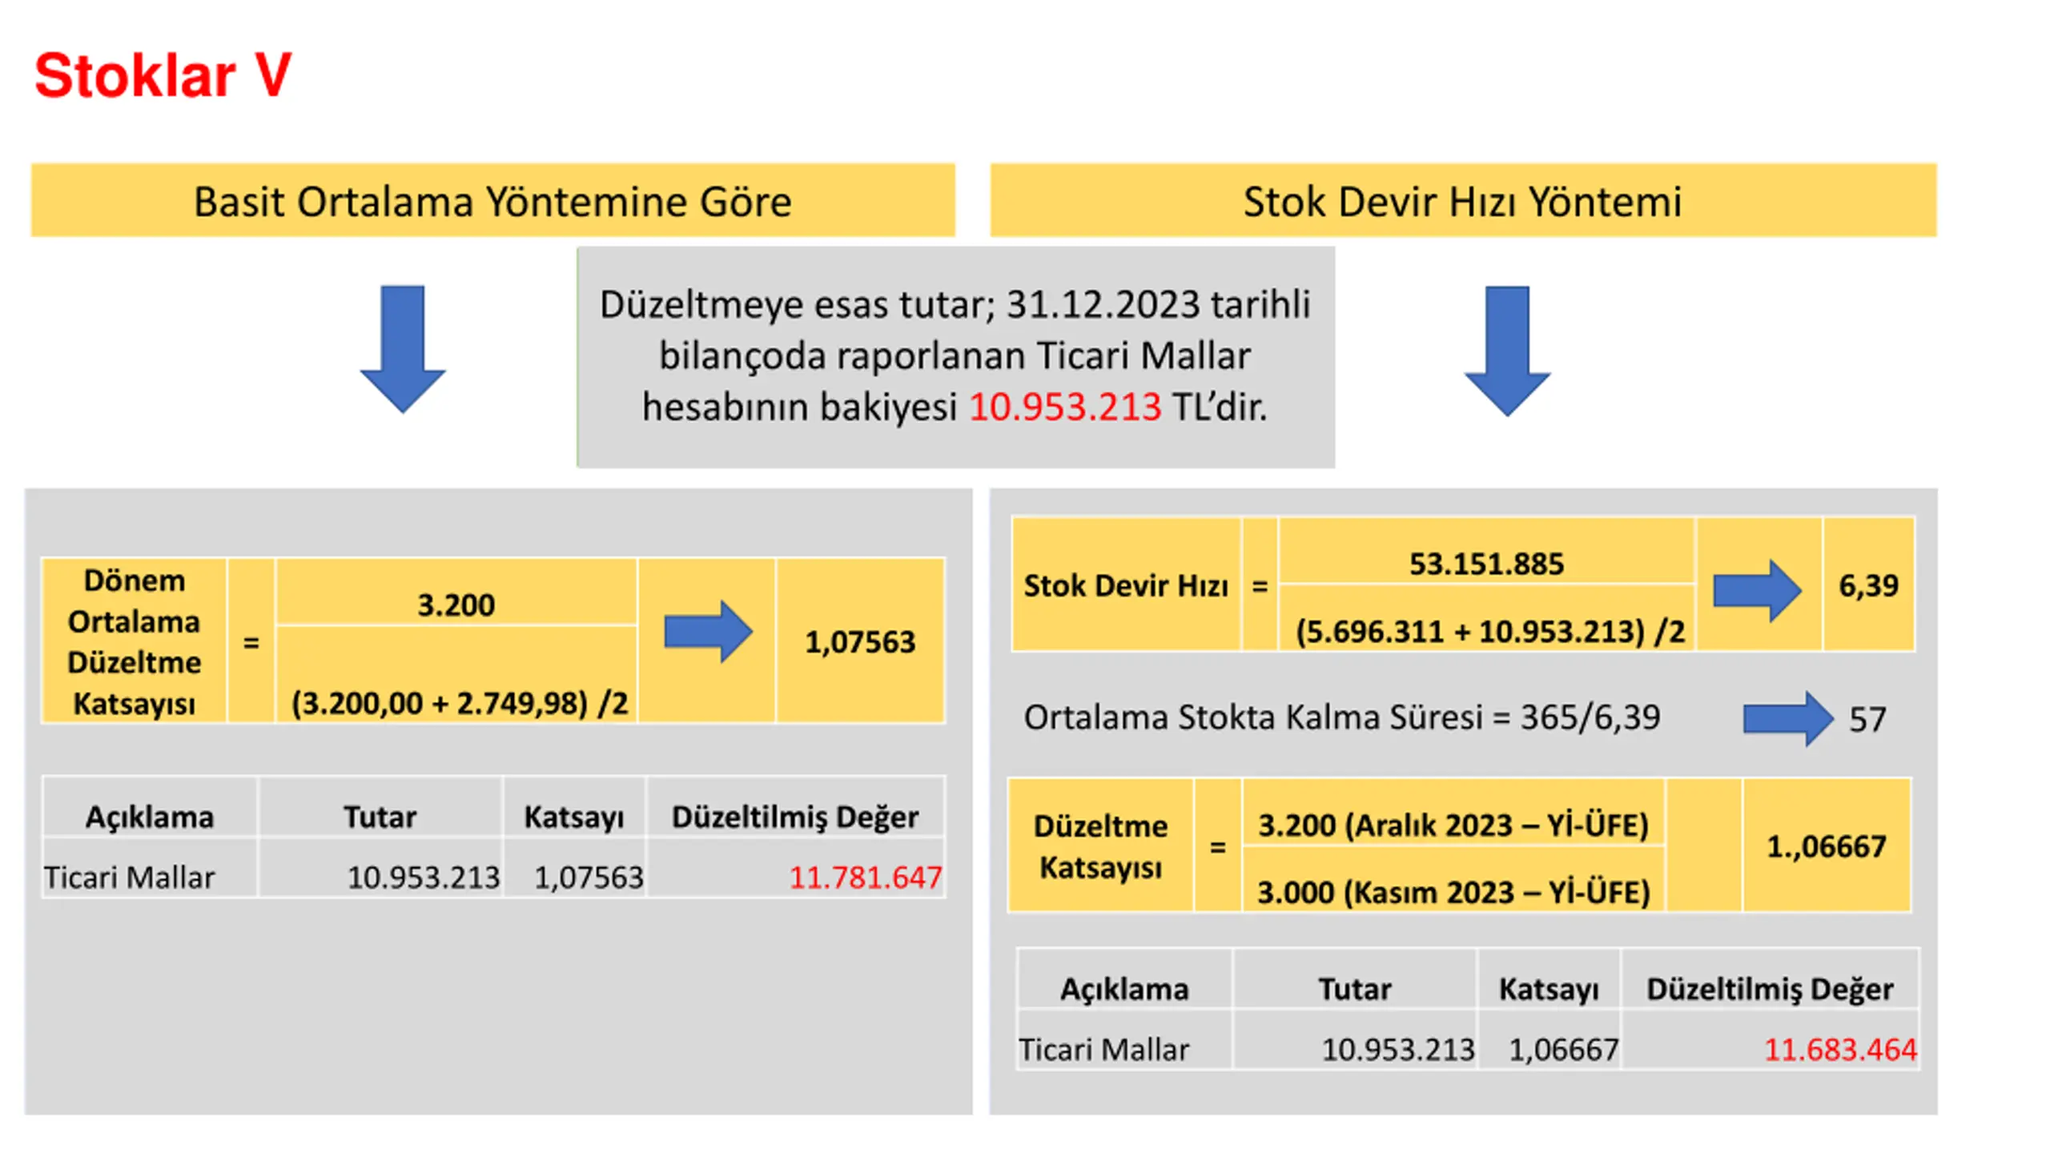Screen dimensions: 2050x1153
Task: Select the red 11.781.647 adjusted value
Action: [x=866, y=878]
